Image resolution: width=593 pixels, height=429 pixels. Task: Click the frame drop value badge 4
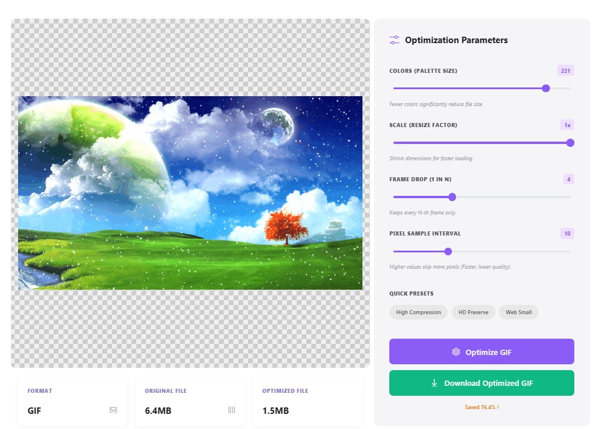pos(568,180)
